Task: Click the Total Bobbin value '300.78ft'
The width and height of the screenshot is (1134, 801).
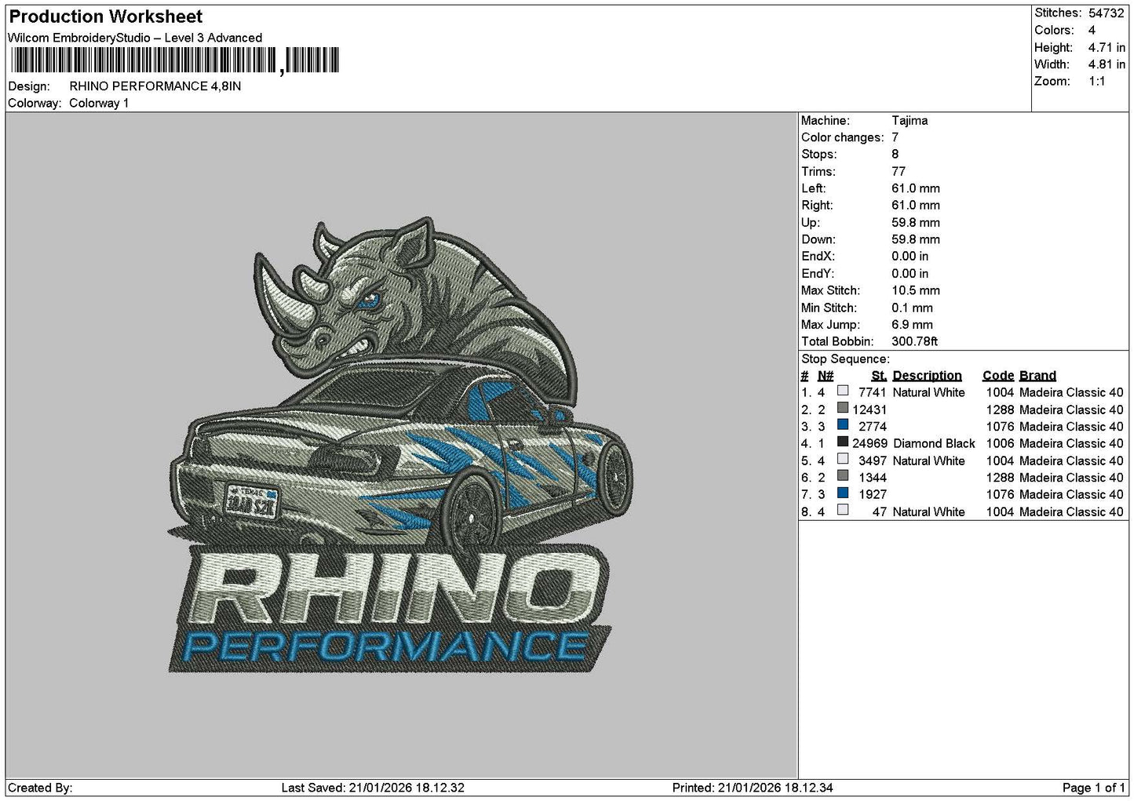Action: click(915, 342)
